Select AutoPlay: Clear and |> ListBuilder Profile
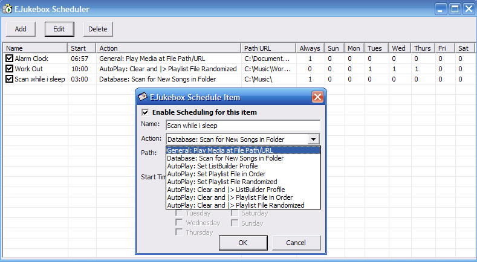The height and width of the screenshot is (262, 477). [x=243, y=190]
